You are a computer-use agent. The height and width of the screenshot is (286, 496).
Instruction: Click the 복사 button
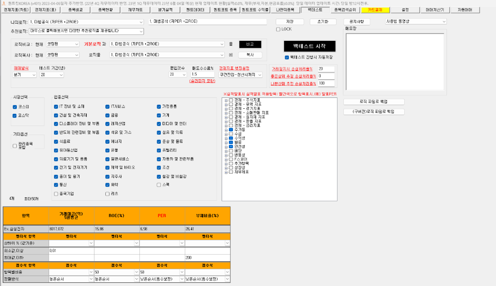pyautogui.click(x=250, y=54)
